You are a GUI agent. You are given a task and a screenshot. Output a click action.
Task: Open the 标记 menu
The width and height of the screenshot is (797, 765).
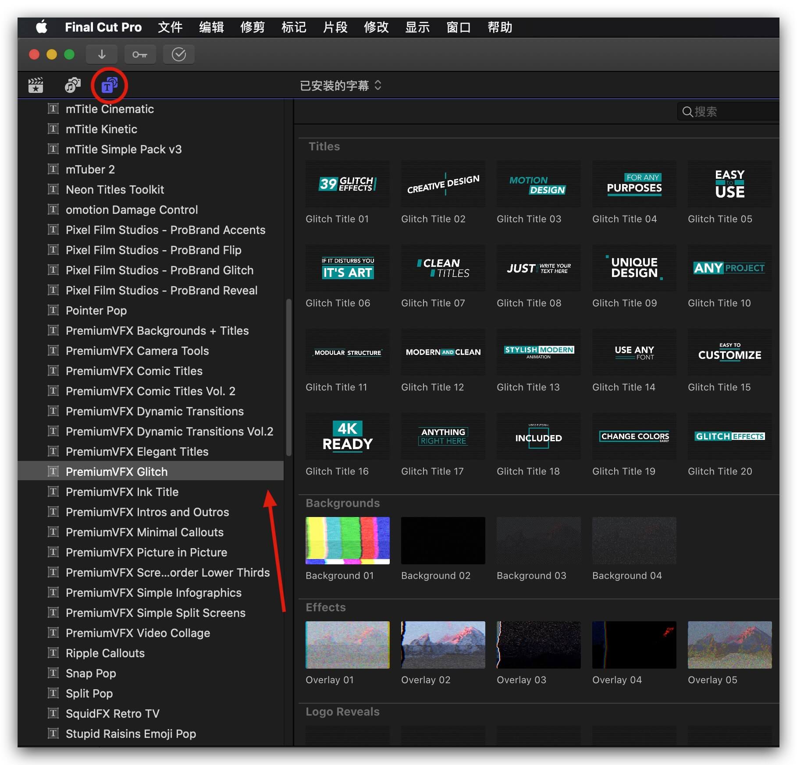[x=294, y=27]
